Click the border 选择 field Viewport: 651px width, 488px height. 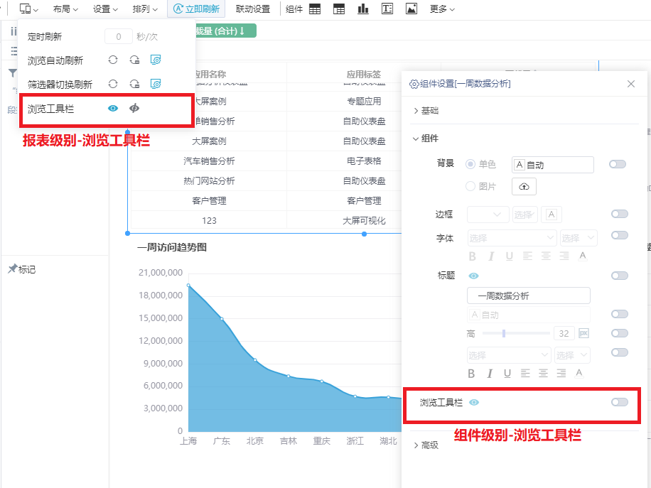click(524, 215)
